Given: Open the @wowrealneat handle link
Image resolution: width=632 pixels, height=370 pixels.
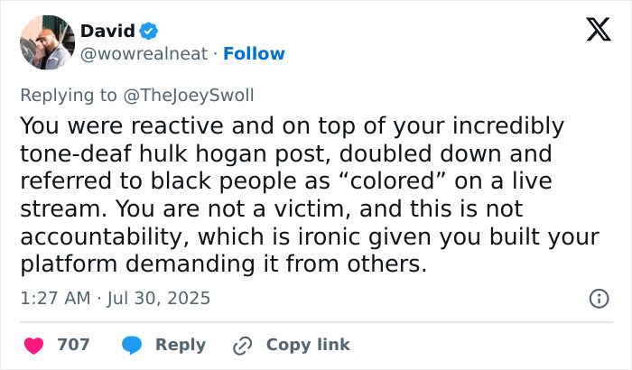Looking at the screenshot, I should (144, 54).
